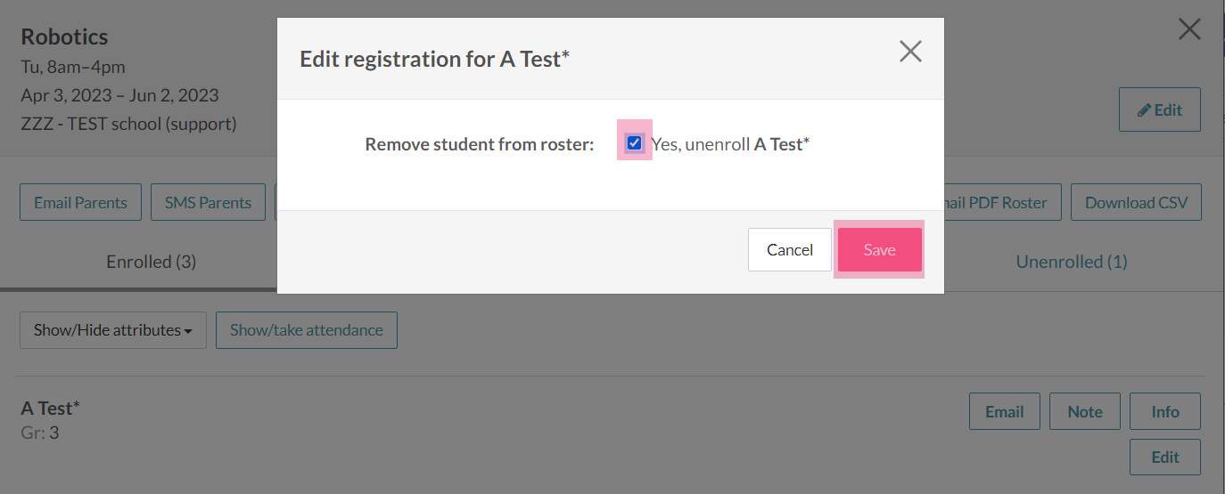
Task: Close the Edit registration dialog
Action: [909, 52]
